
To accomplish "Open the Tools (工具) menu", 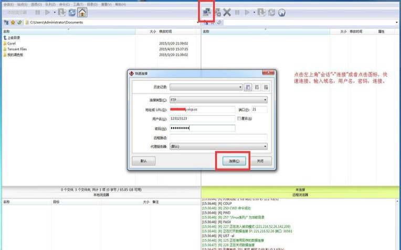I will pyautogui.click(x=78, y=5).
